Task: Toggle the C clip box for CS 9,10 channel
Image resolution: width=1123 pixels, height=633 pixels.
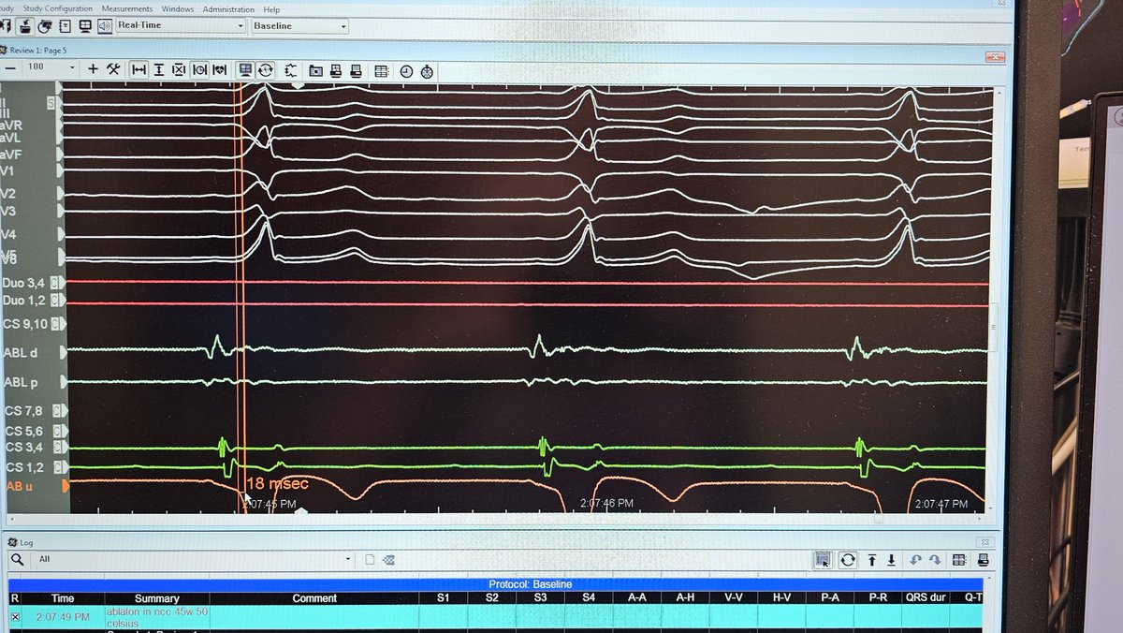Action: pos(55,324)
